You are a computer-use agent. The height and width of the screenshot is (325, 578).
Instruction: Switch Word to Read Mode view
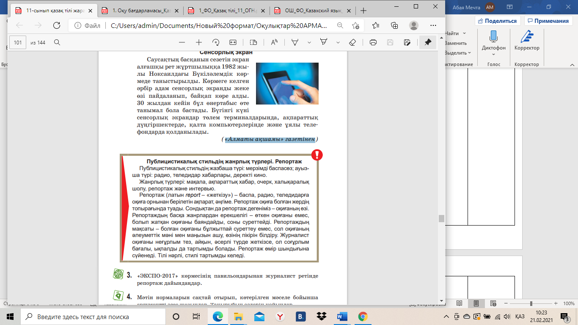[459, 303]
